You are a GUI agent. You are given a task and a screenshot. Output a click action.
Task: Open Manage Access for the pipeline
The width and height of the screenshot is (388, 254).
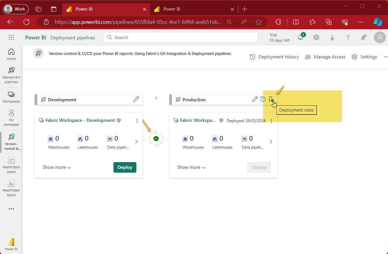point(325,57)
